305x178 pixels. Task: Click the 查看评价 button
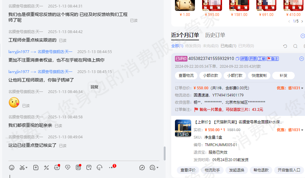click(188, 170)
